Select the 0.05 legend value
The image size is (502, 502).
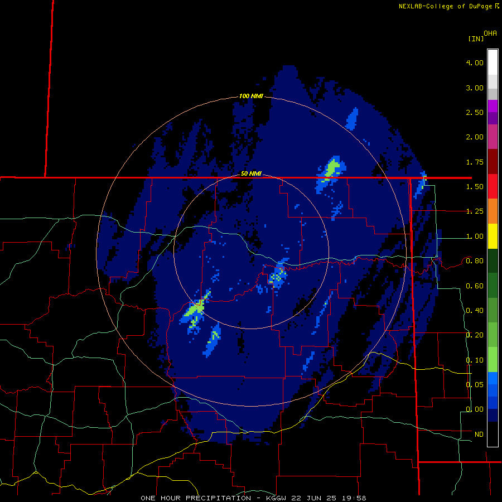pos(475,385)
